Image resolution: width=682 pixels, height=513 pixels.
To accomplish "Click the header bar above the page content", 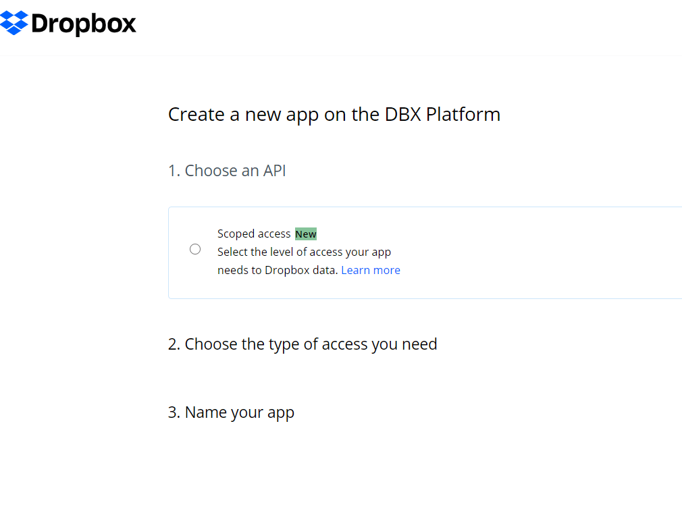I will coord(405,28).
